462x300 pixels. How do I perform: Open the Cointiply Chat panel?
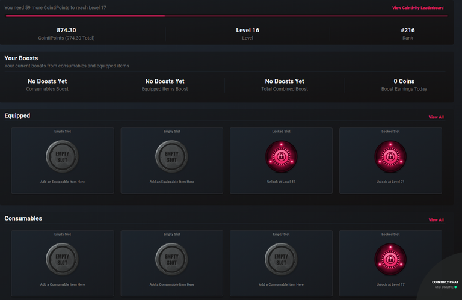(x=445, y=284)
